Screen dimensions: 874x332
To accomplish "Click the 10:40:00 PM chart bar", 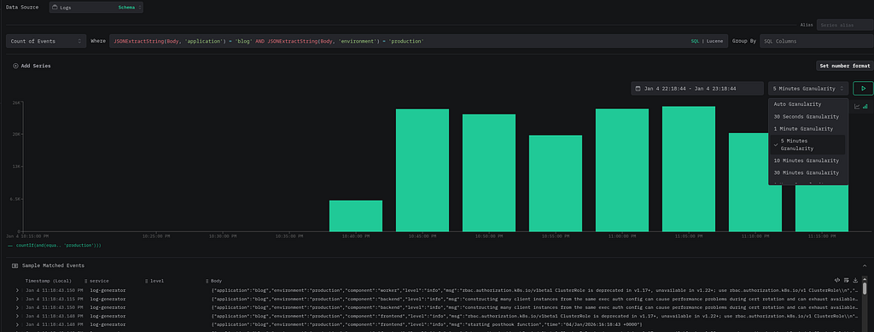I will point(356,216).
